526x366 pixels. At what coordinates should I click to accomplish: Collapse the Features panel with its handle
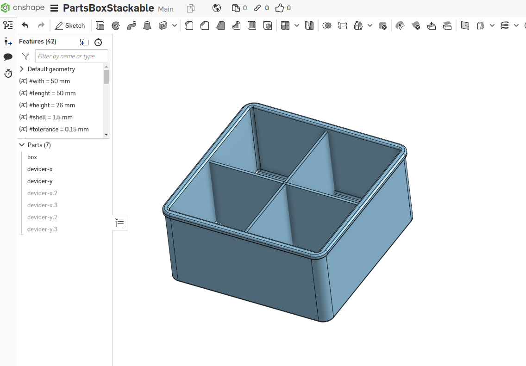click(x=119, y=223)
